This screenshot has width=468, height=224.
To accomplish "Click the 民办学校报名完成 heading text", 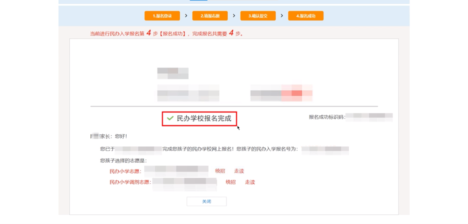I will 204,119.
